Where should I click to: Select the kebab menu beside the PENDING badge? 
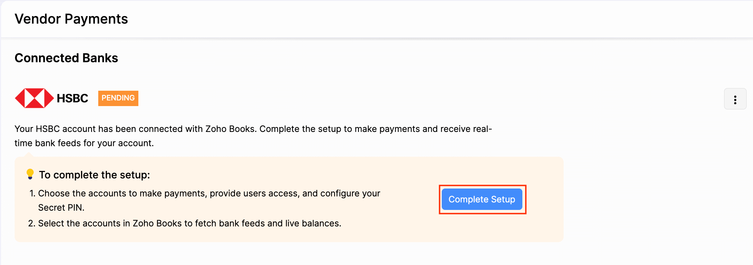tap(735, 99)
